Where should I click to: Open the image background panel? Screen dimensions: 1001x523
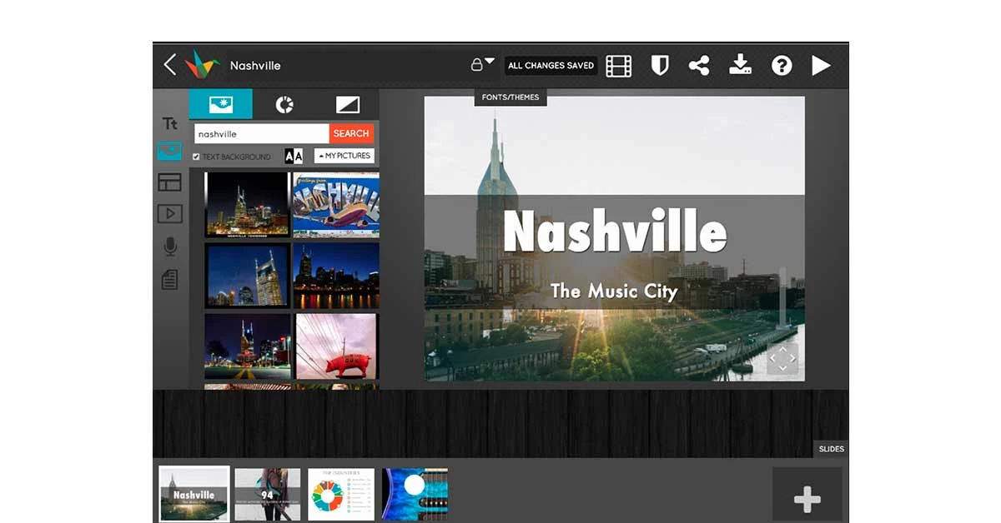[x=221, y=103]
